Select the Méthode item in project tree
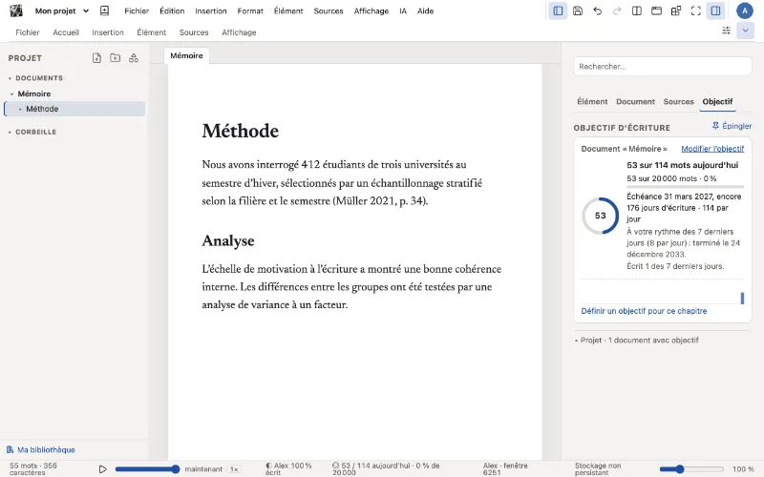Viewport: 764px width, 477px height. pyautogui.click(x=74, y=109)
